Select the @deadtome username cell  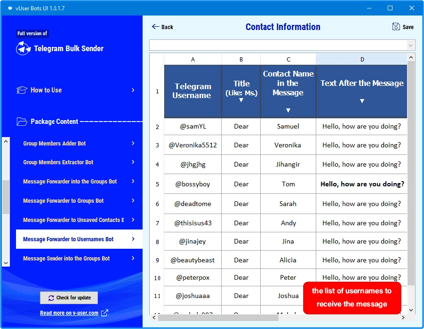[x=193, y=204]
